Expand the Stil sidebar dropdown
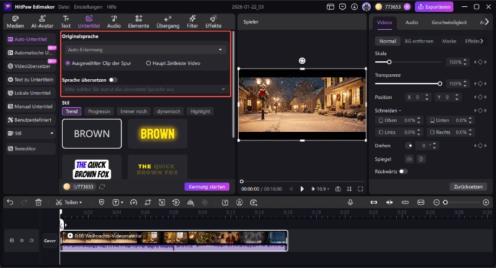The image size is (496, 268). click(52, 133)
